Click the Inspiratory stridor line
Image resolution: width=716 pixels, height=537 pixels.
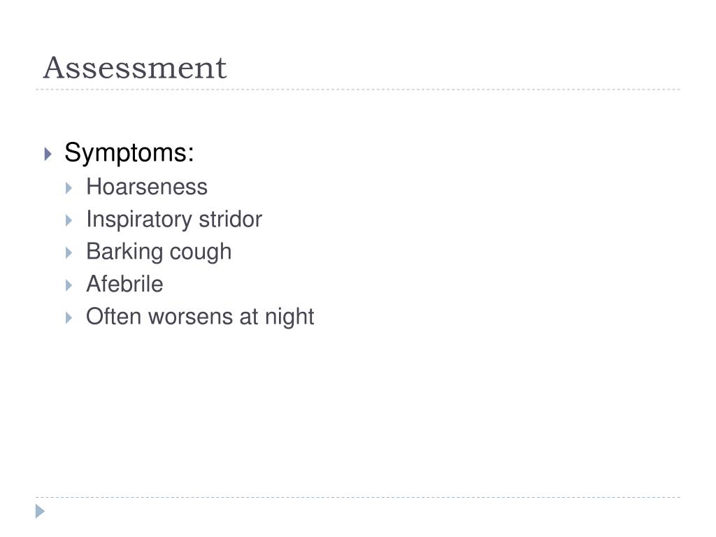click(174, 220)
